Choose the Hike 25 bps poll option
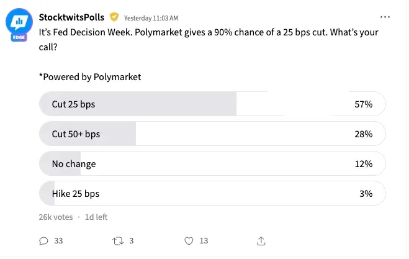Screen dimensions: 409x259 [x=212, y=193]
